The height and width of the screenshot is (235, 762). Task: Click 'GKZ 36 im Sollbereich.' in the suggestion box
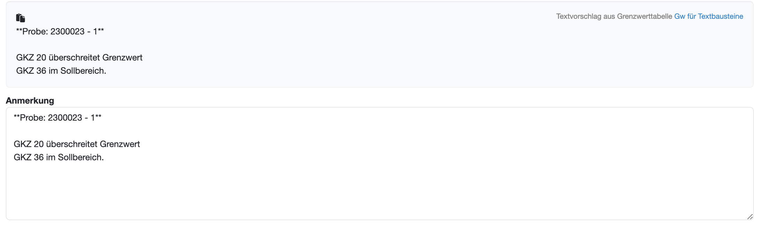pyautogui.click(x=61, y=71)
